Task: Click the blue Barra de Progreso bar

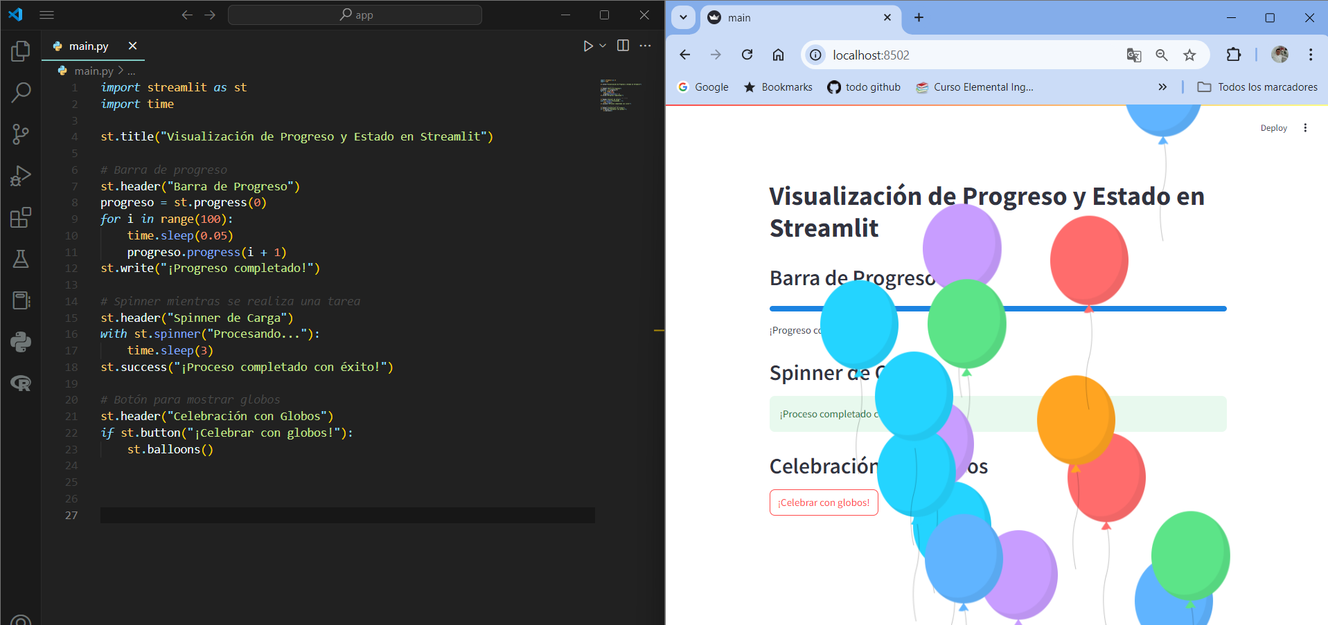Action: [x=998, y=309]
